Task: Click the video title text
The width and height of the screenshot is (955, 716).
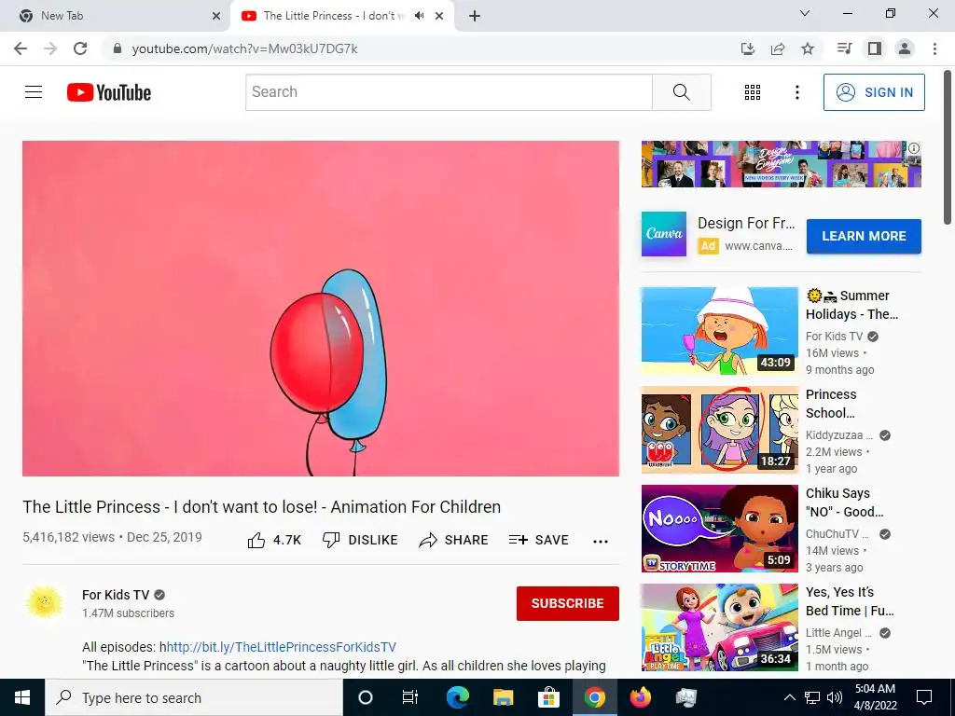Action: click(x=262, y=507)
